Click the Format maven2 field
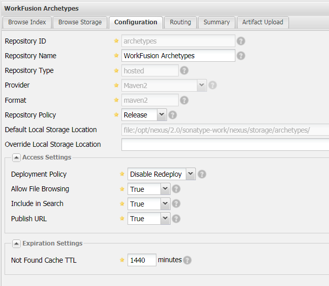Viewport: 329px width, 286px height. click(x=150, y=100)
